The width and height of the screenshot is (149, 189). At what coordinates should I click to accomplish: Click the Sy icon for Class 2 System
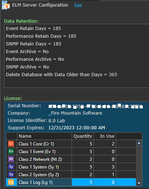pos(11,174)
